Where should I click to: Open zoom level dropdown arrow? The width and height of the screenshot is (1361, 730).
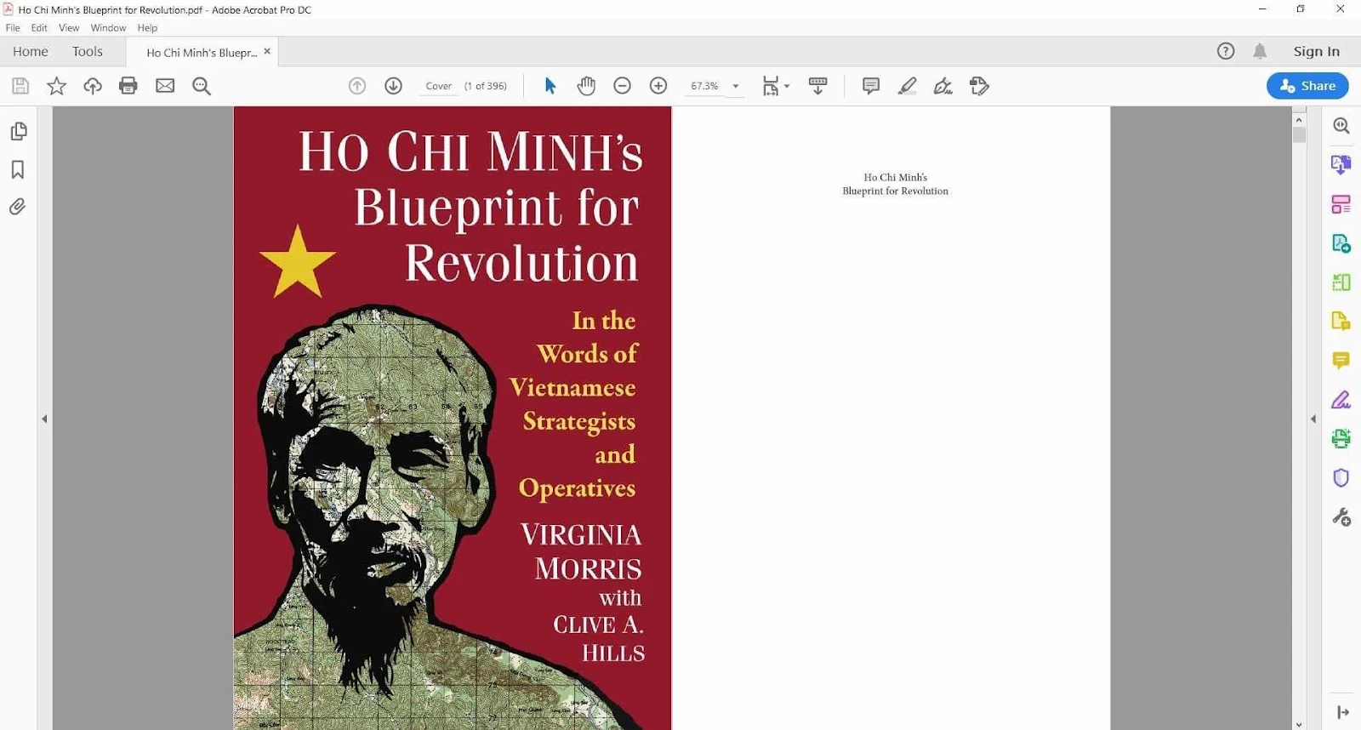click(x=736, y=86)
